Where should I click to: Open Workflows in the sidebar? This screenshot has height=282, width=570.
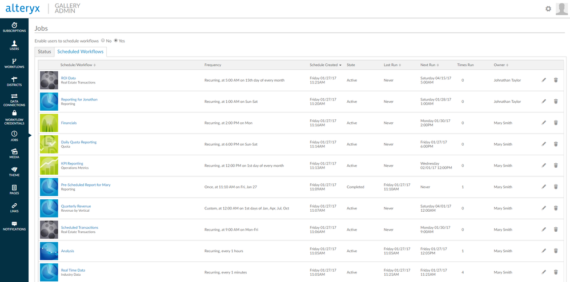tap(14, 63)
